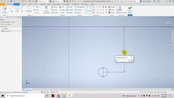Click the FRONT face of ViewCube
This screenshot has height=98, width=174.
coord(168,24)
